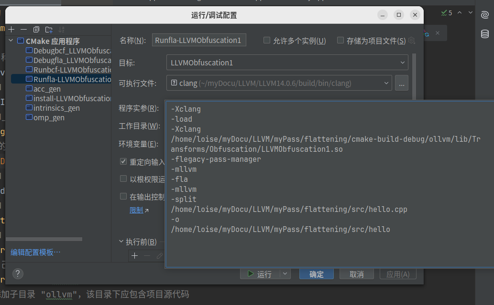Click the settings panel vertical scrollbar
494x305 pixels.
[x=414, y=77]
